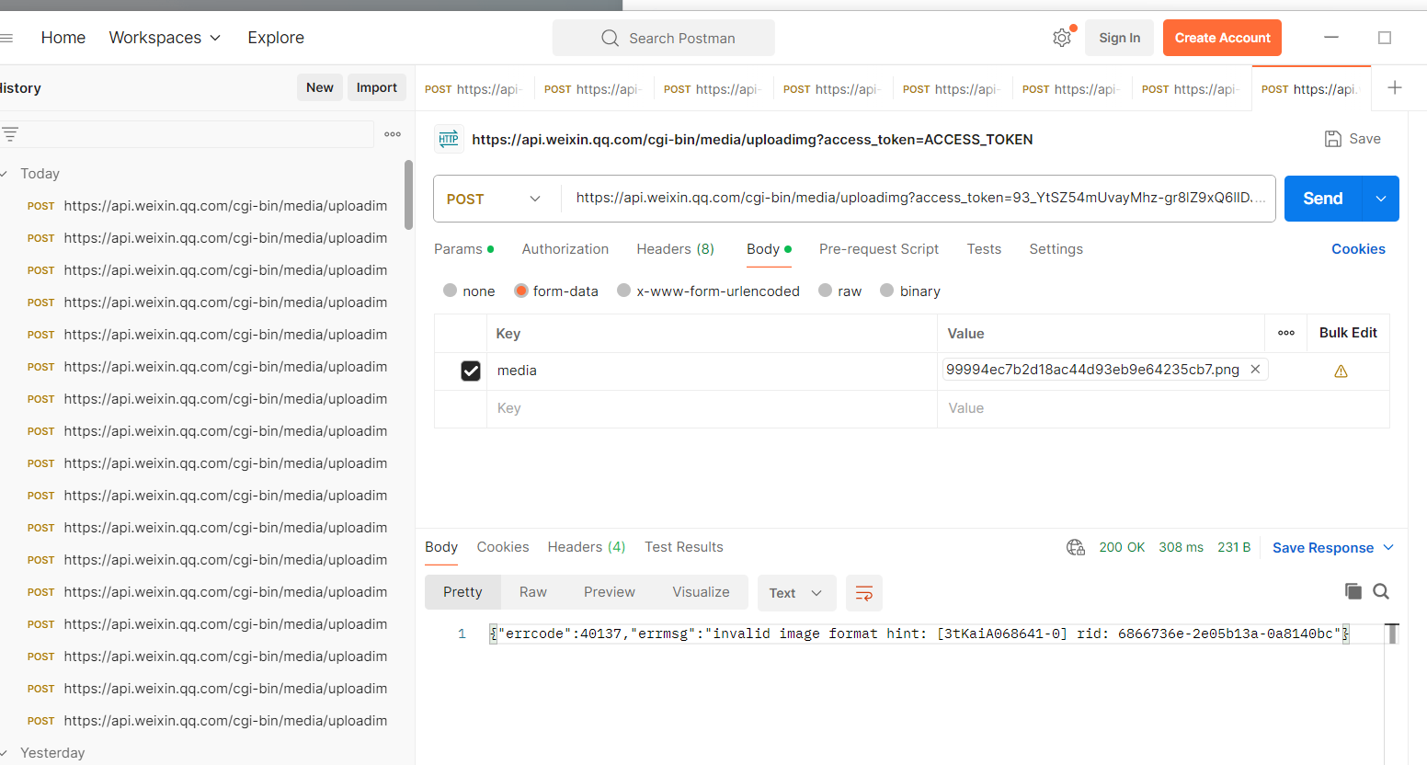The height and width of the screenshot is (765, 1427).
Task: Open the Authorization tab
Action: coord(565,249)
